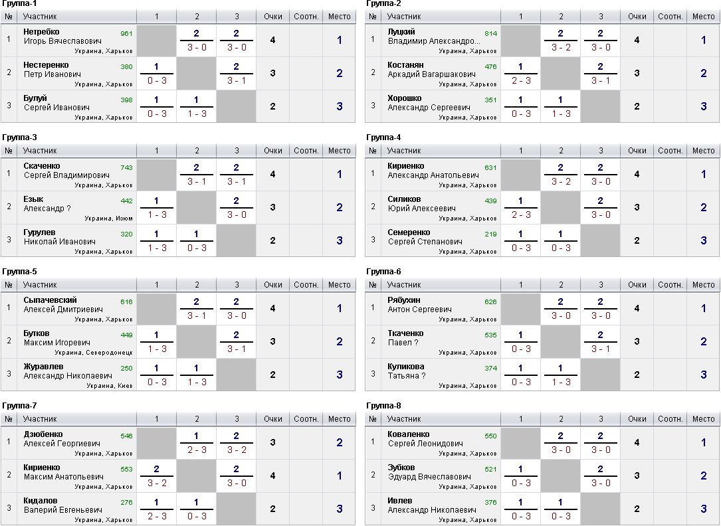Click the Соотн. header in Группа-3
Image resolution: width=721 pixels, height=526 pixels.
306,151
